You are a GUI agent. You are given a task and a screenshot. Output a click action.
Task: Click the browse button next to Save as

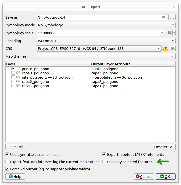[172, 17]
